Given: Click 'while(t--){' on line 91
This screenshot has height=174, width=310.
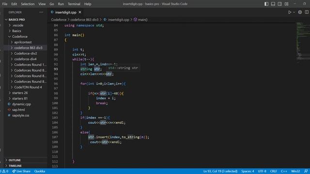Looking at the screenshot, I should (83, 59).
